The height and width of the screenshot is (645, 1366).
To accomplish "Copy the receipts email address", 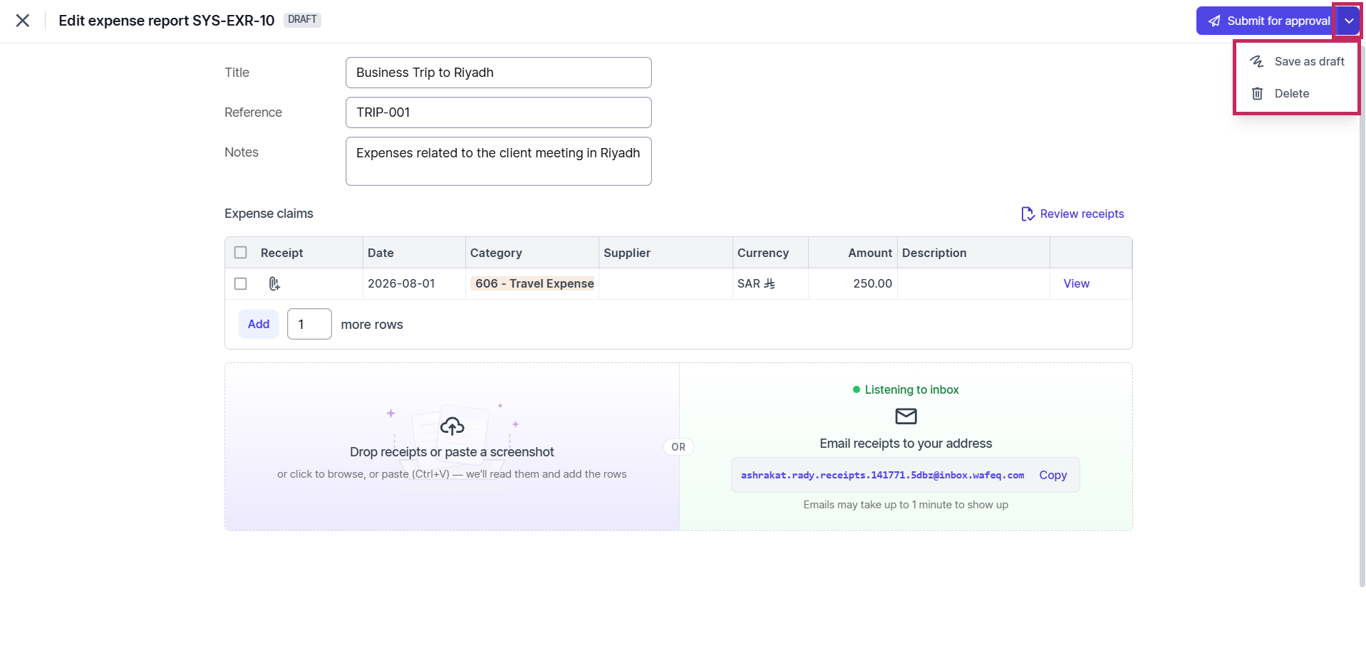I will click(1052, 475).
